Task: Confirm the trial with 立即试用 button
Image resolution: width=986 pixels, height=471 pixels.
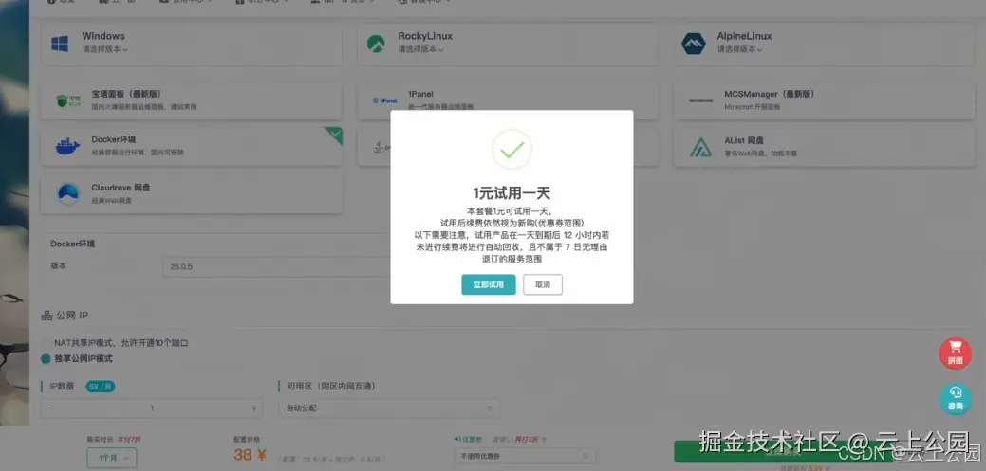Action: click(x=489, y=284)
